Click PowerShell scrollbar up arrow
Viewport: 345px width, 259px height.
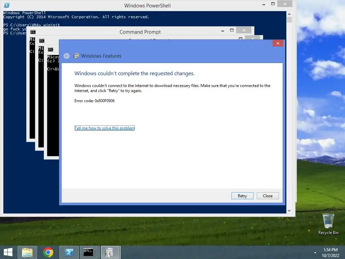coord(289,14)
